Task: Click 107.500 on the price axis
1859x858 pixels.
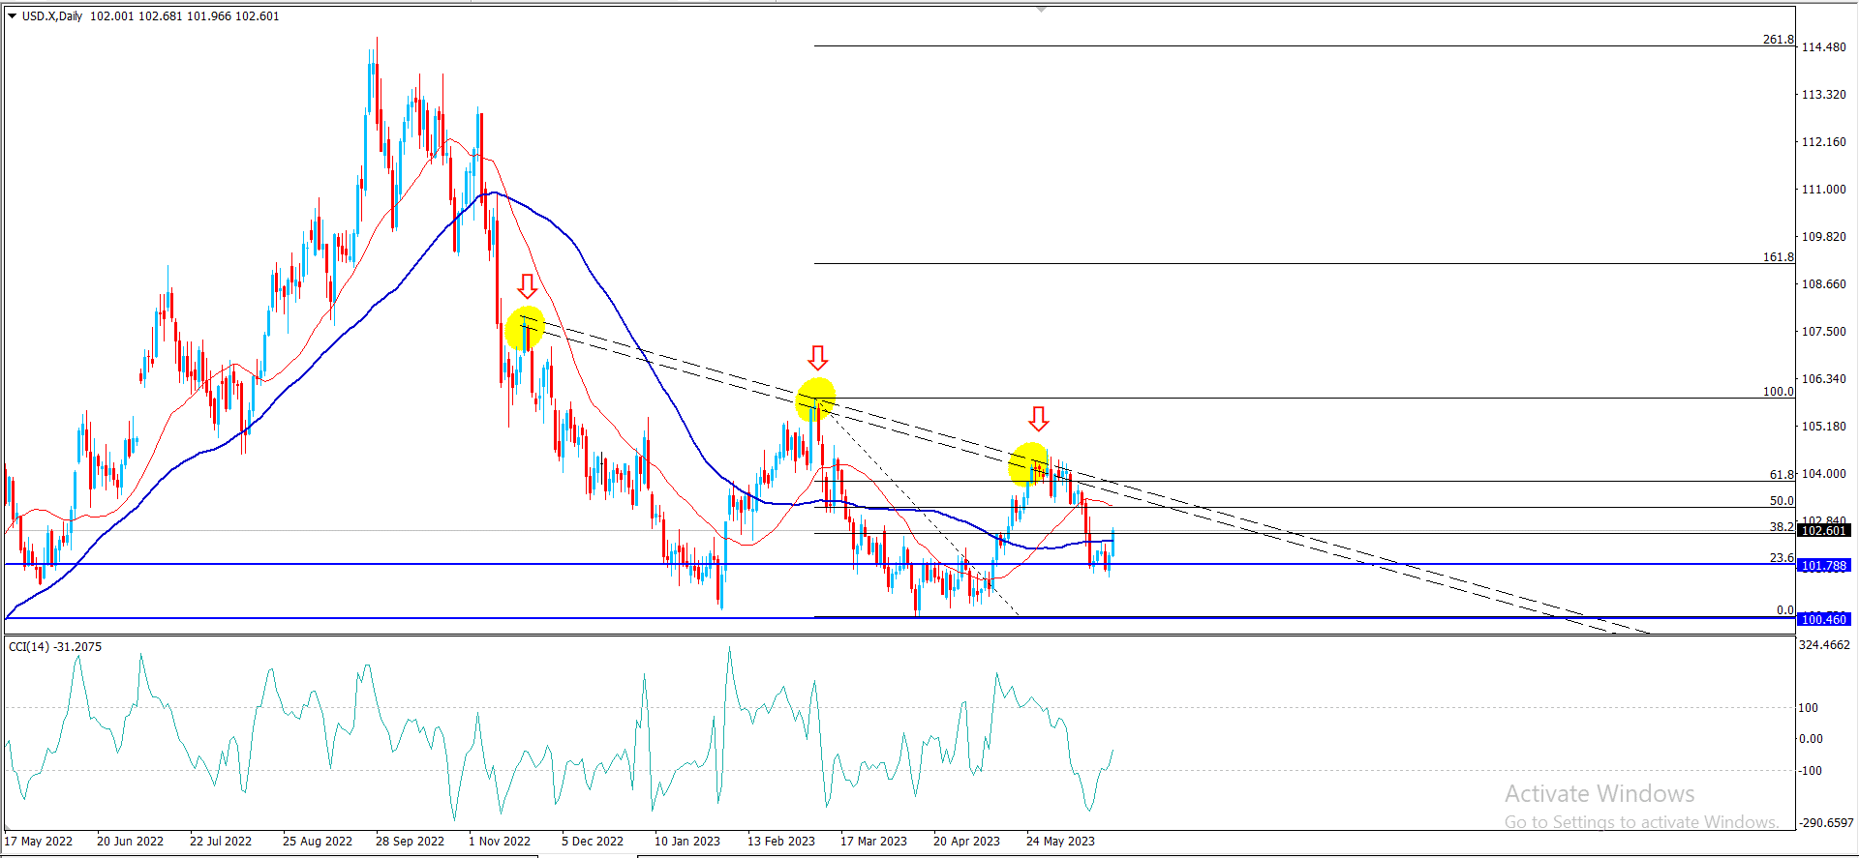Action: pos(1823,331)
